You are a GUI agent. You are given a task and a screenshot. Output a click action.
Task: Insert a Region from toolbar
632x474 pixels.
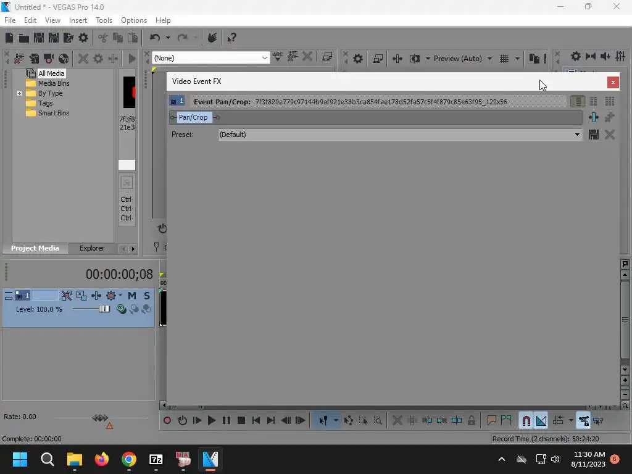click(x=506, y=421)
